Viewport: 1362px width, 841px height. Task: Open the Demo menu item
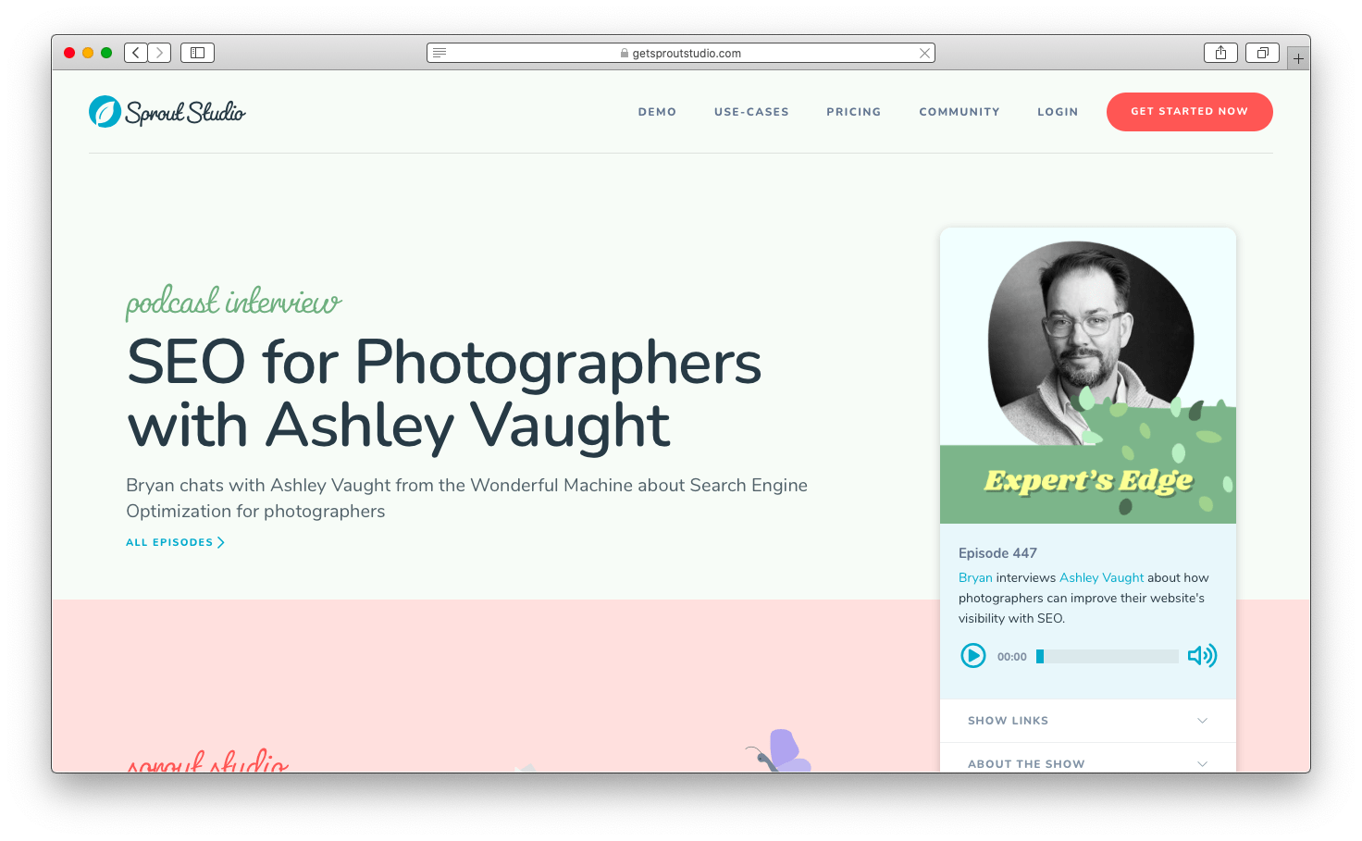click(657, 112)
